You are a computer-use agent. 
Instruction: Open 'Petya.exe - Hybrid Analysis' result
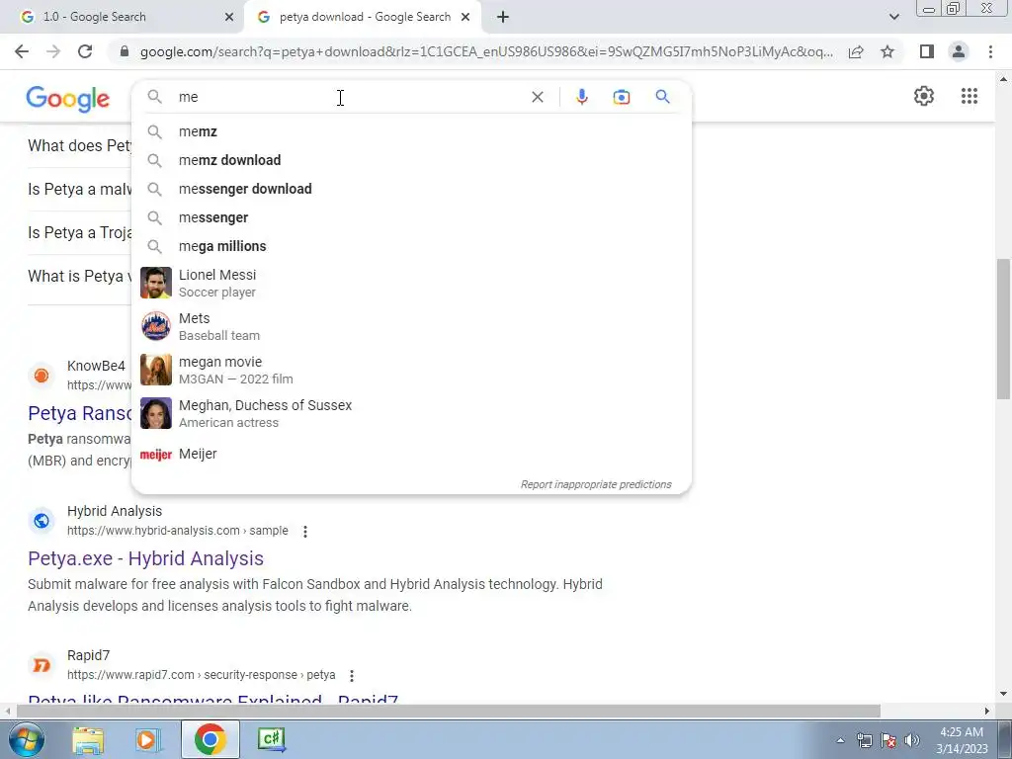coord(146,558)
